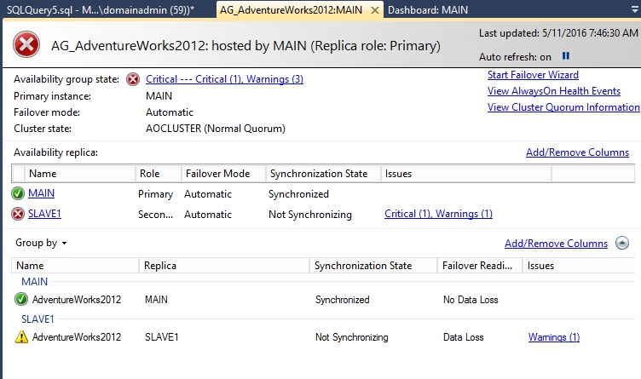Sort replicas by the Name column header
Viewport: 641px width, 379px height.
[80, 174]
